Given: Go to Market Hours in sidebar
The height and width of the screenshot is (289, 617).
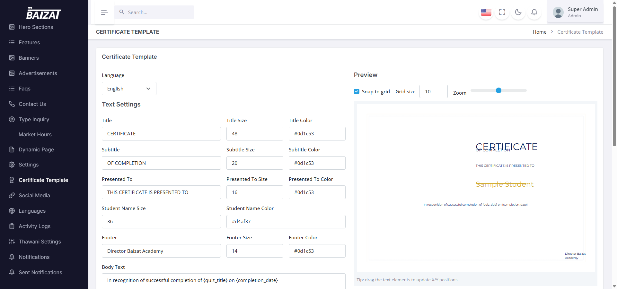Looking at the screenshot, I should [35, 134].
